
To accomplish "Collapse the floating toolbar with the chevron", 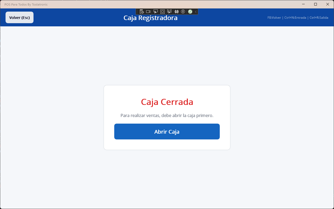I will 195,12.
